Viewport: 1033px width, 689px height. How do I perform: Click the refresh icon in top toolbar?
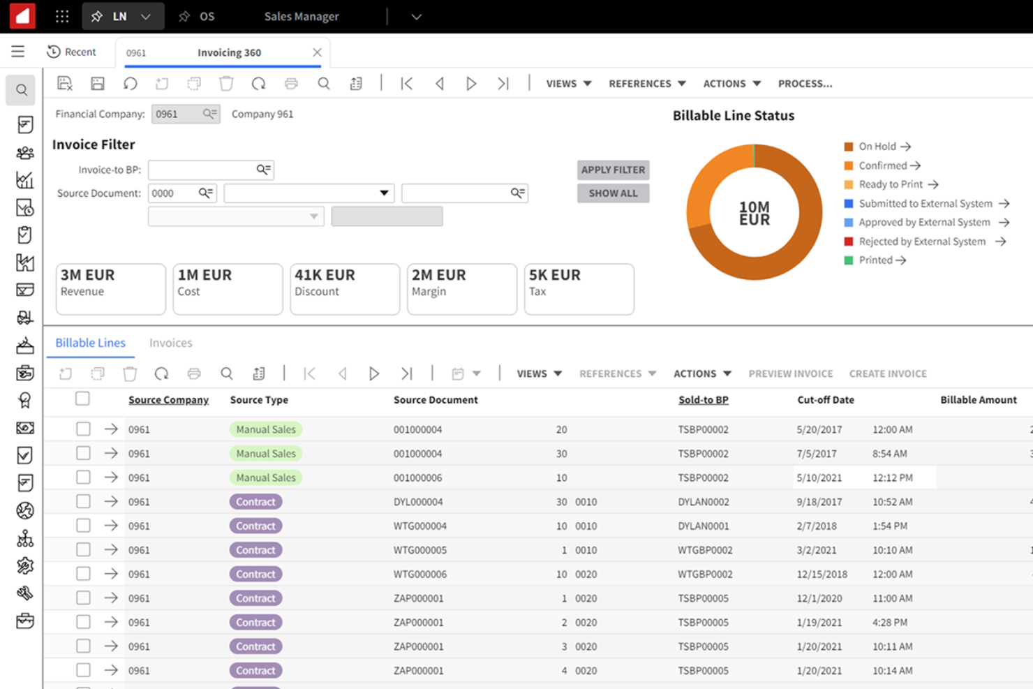pyautogui.click(x=258, y=84)
